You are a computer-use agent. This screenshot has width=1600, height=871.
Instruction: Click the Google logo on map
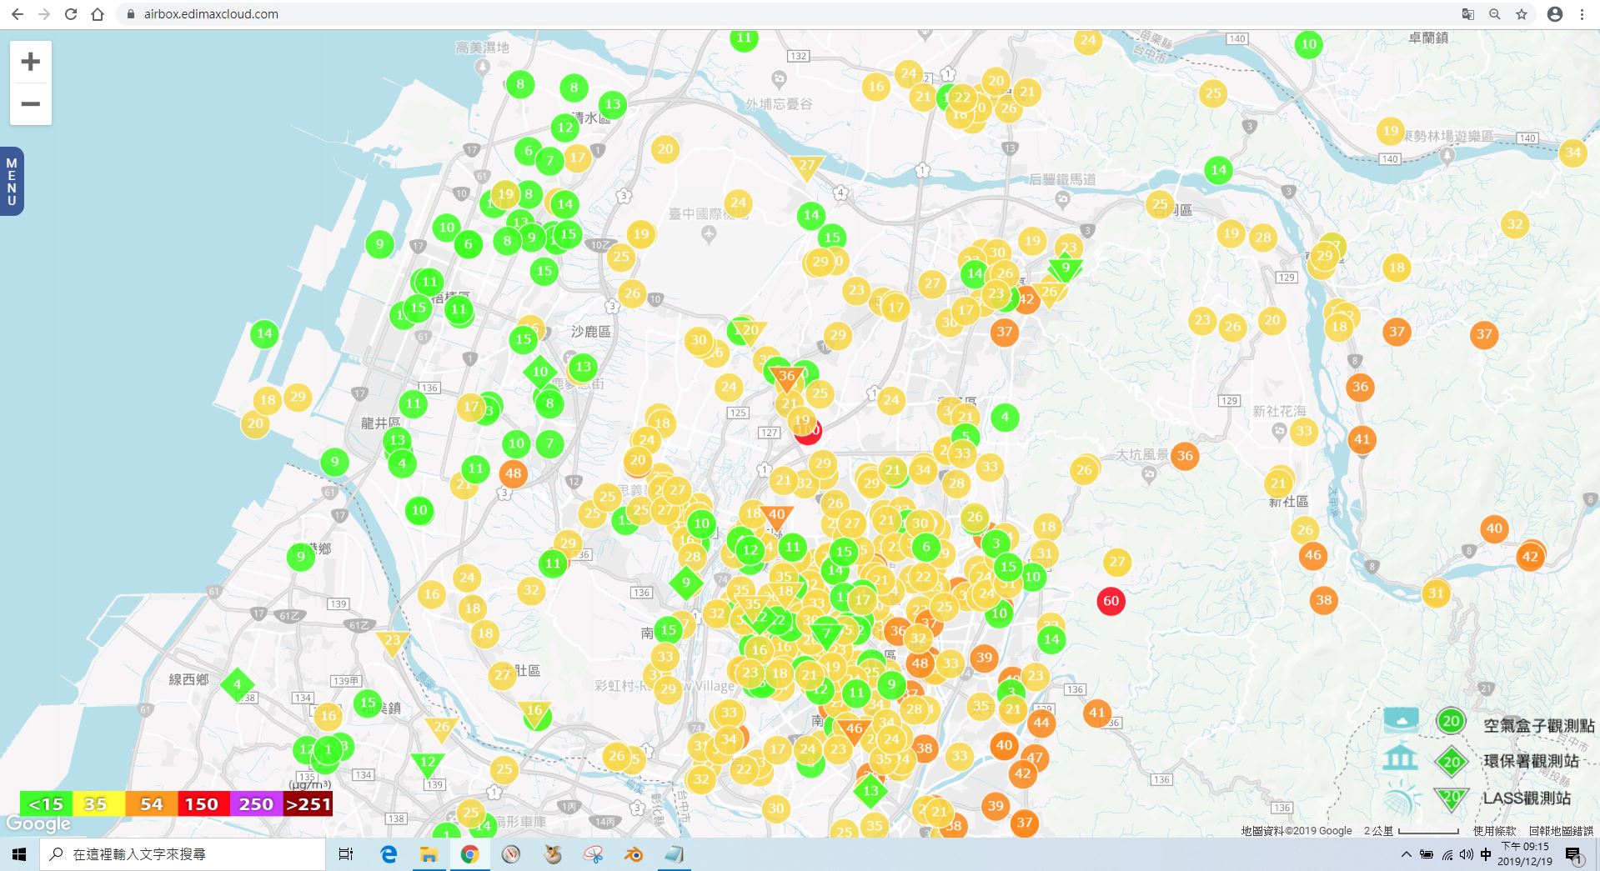[x=38, y=825]
